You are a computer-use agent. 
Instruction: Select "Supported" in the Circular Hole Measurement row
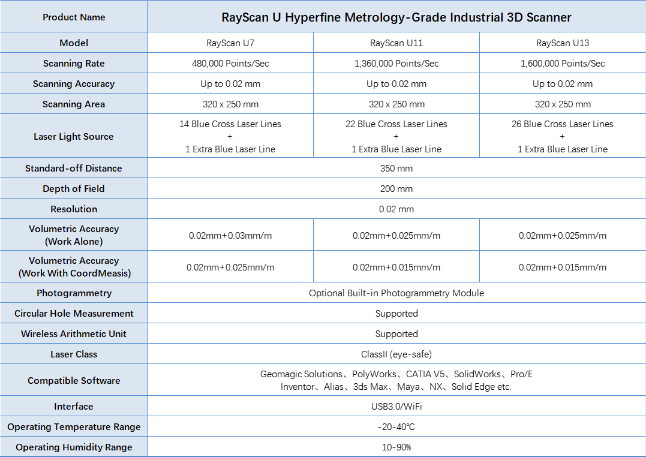click(396, 314)
